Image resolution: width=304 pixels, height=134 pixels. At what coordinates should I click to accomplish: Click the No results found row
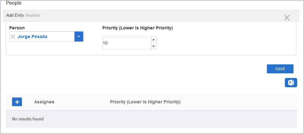pyautogui.click(x=28, y=119)
